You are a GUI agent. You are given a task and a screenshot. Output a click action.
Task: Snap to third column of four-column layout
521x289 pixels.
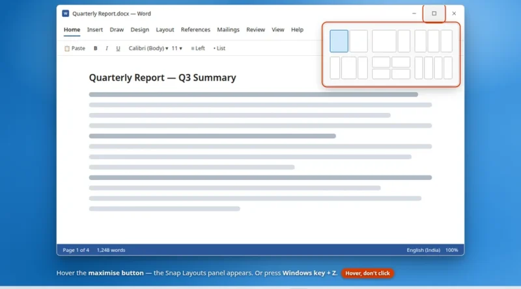[438, 68]
